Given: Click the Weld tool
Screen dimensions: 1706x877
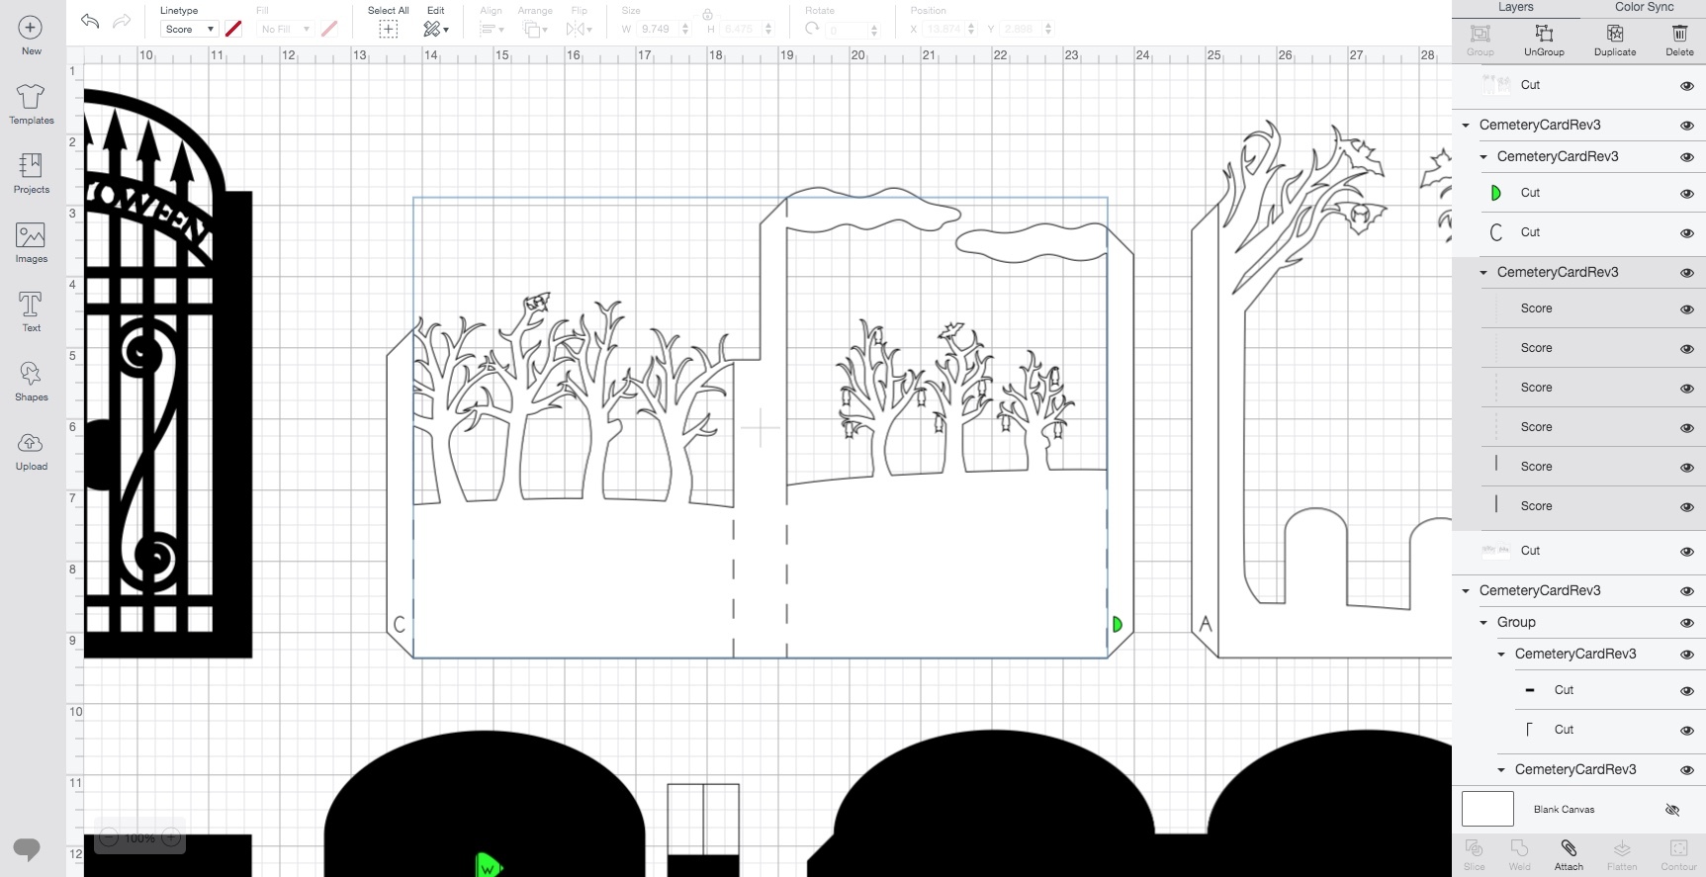Looking at the screenshot, I should click(x=1520, y=855).
